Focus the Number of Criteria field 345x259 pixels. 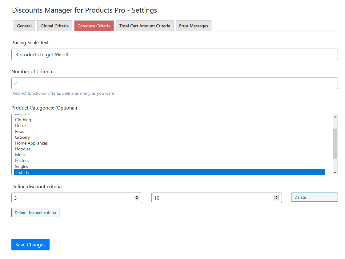pos(175,83)
